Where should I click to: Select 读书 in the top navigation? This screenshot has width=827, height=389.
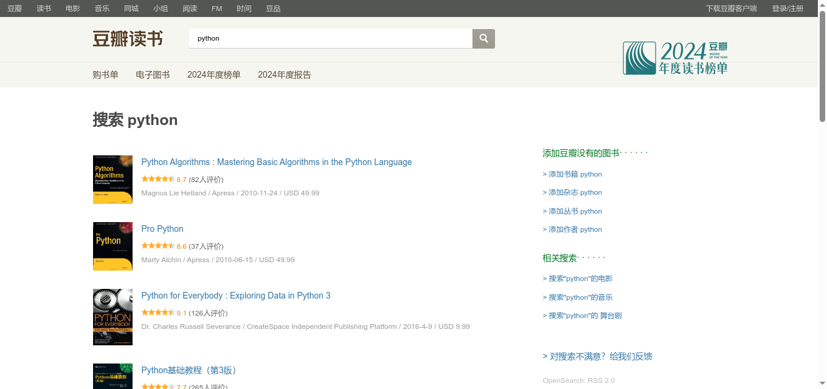click(x=44, y=8)
